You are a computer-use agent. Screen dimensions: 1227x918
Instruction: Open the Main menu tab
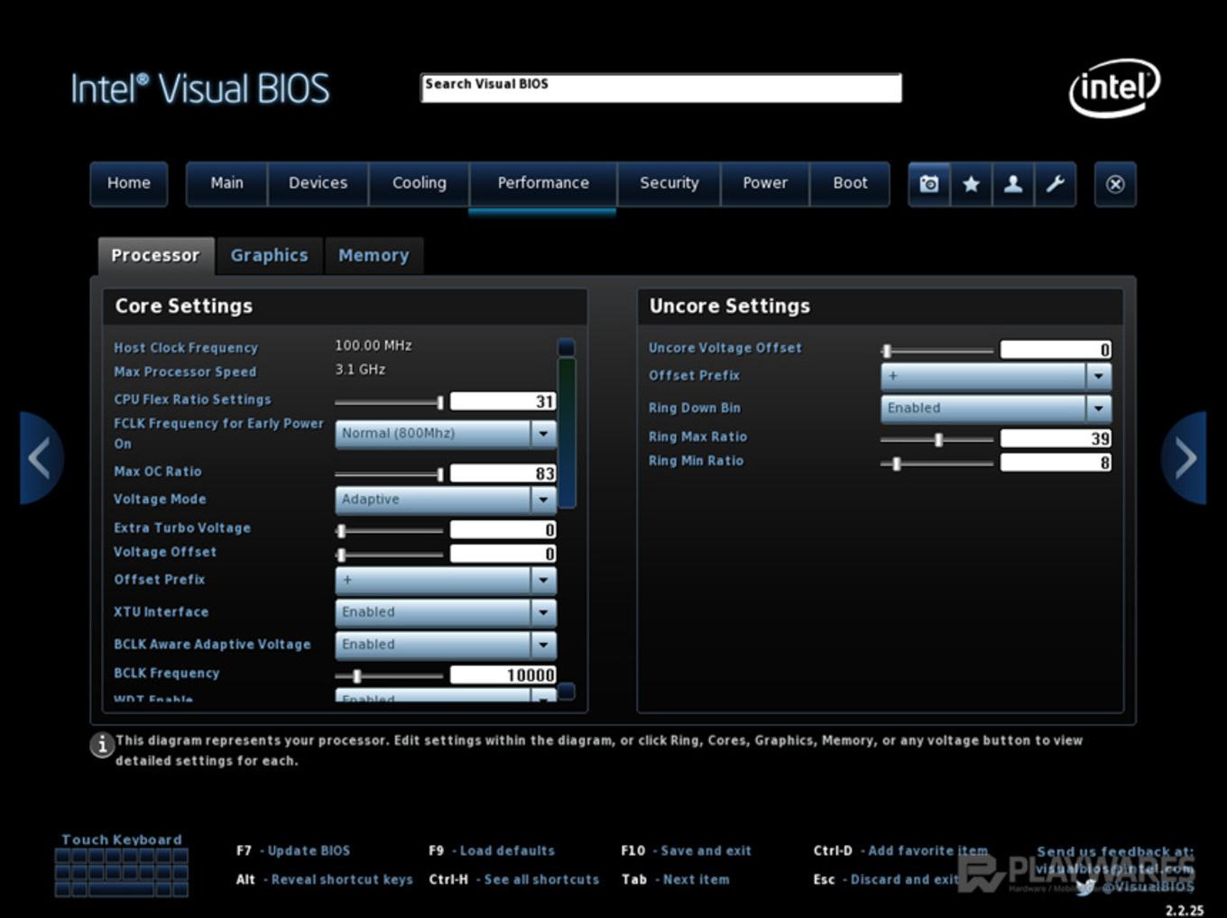point(227,183)
